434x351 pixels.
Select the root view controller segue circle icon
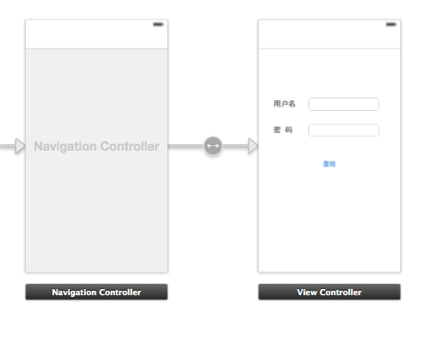213,145
